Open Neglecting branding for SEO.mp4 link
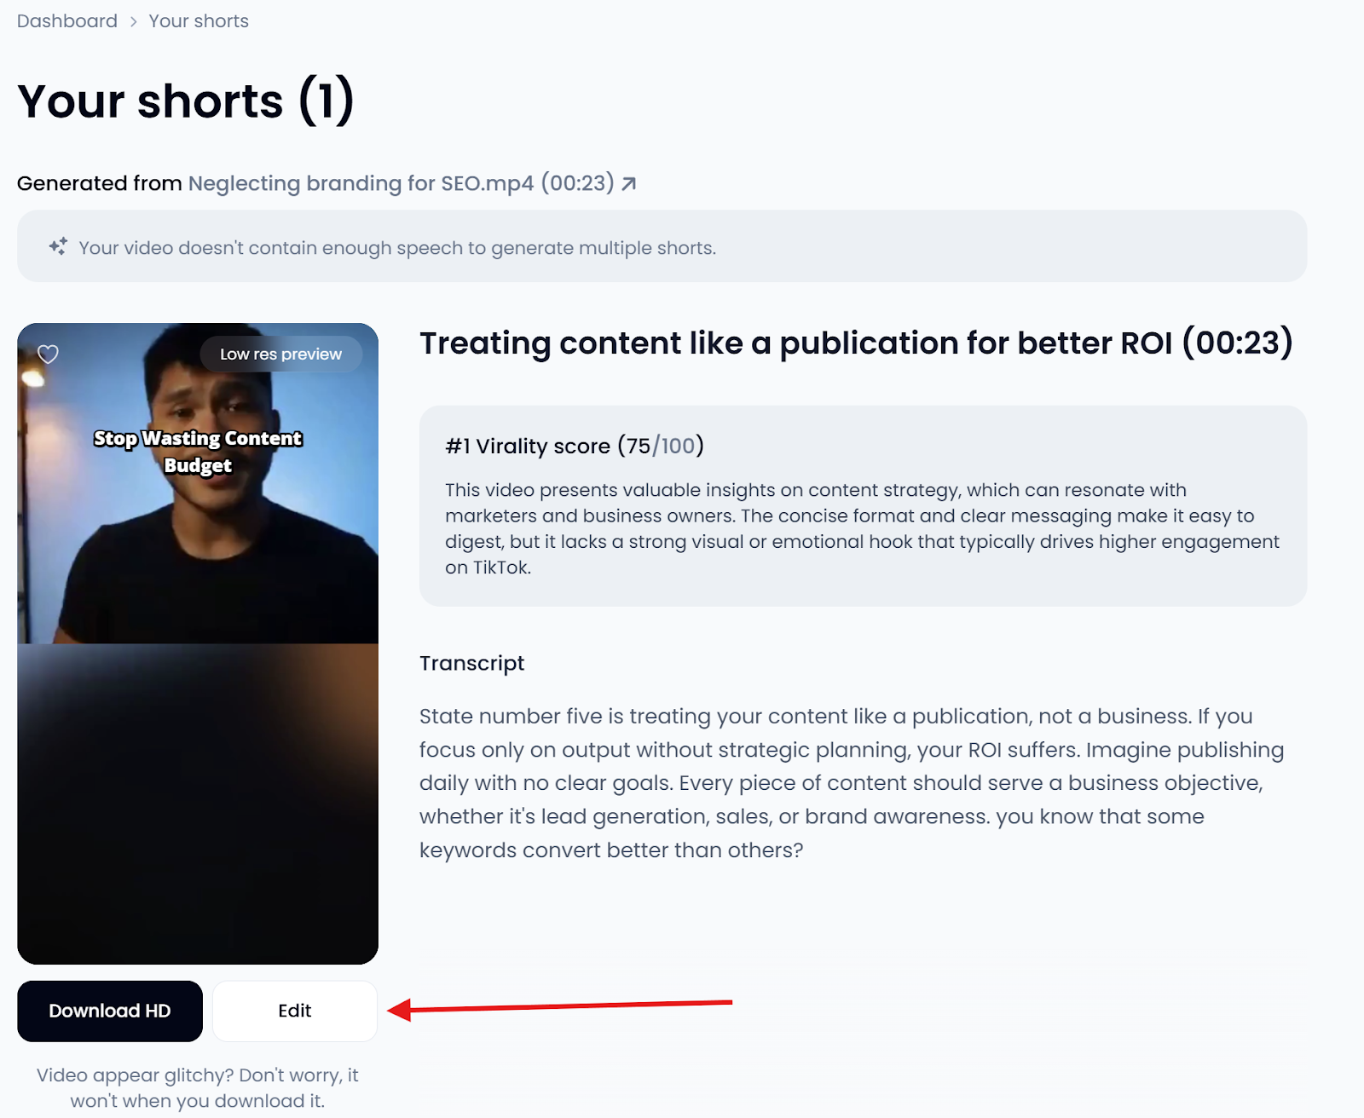 click(401, 183)
